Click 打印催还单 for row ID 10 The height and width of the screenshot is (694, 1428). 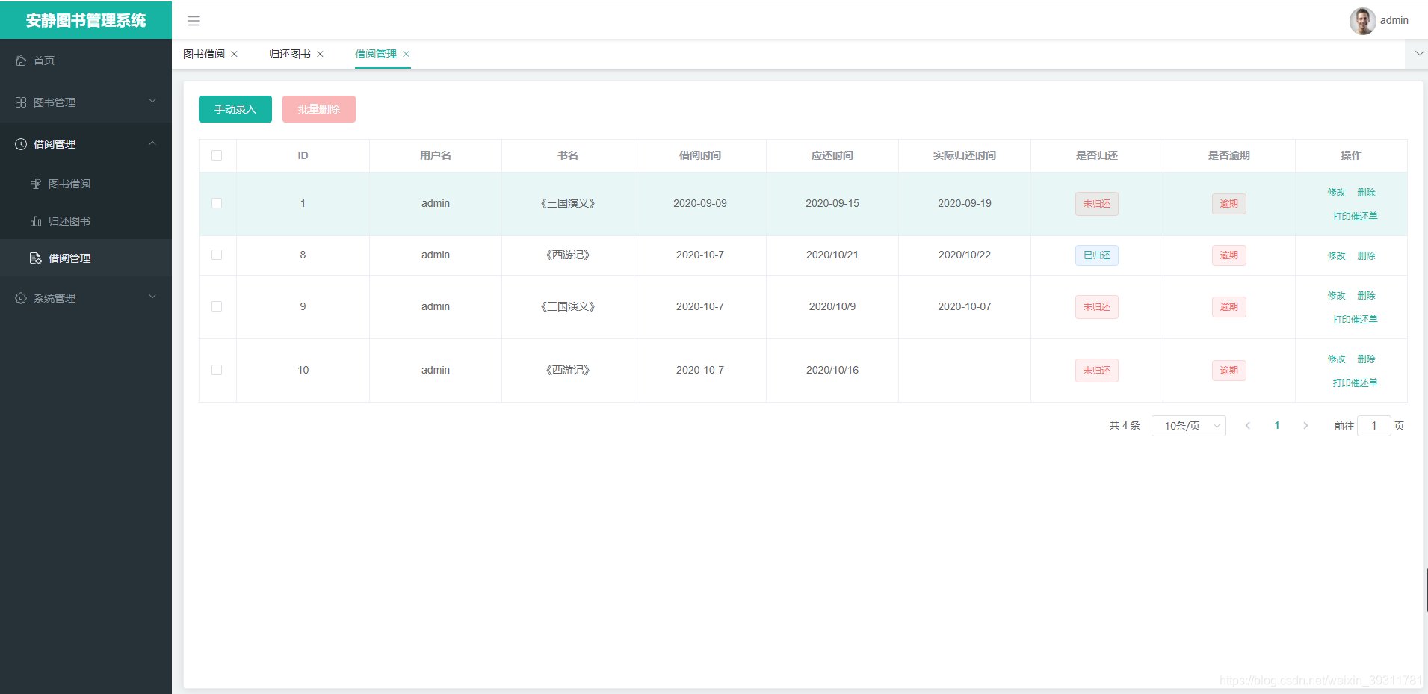pos(1355,383)
